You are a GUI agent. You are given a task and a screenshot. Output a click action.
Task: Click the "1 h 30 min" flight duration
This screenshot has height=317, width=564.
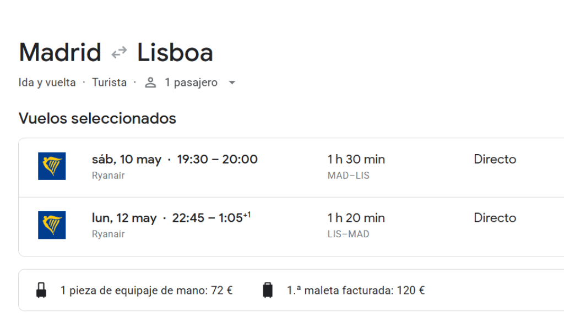(356, 160)
